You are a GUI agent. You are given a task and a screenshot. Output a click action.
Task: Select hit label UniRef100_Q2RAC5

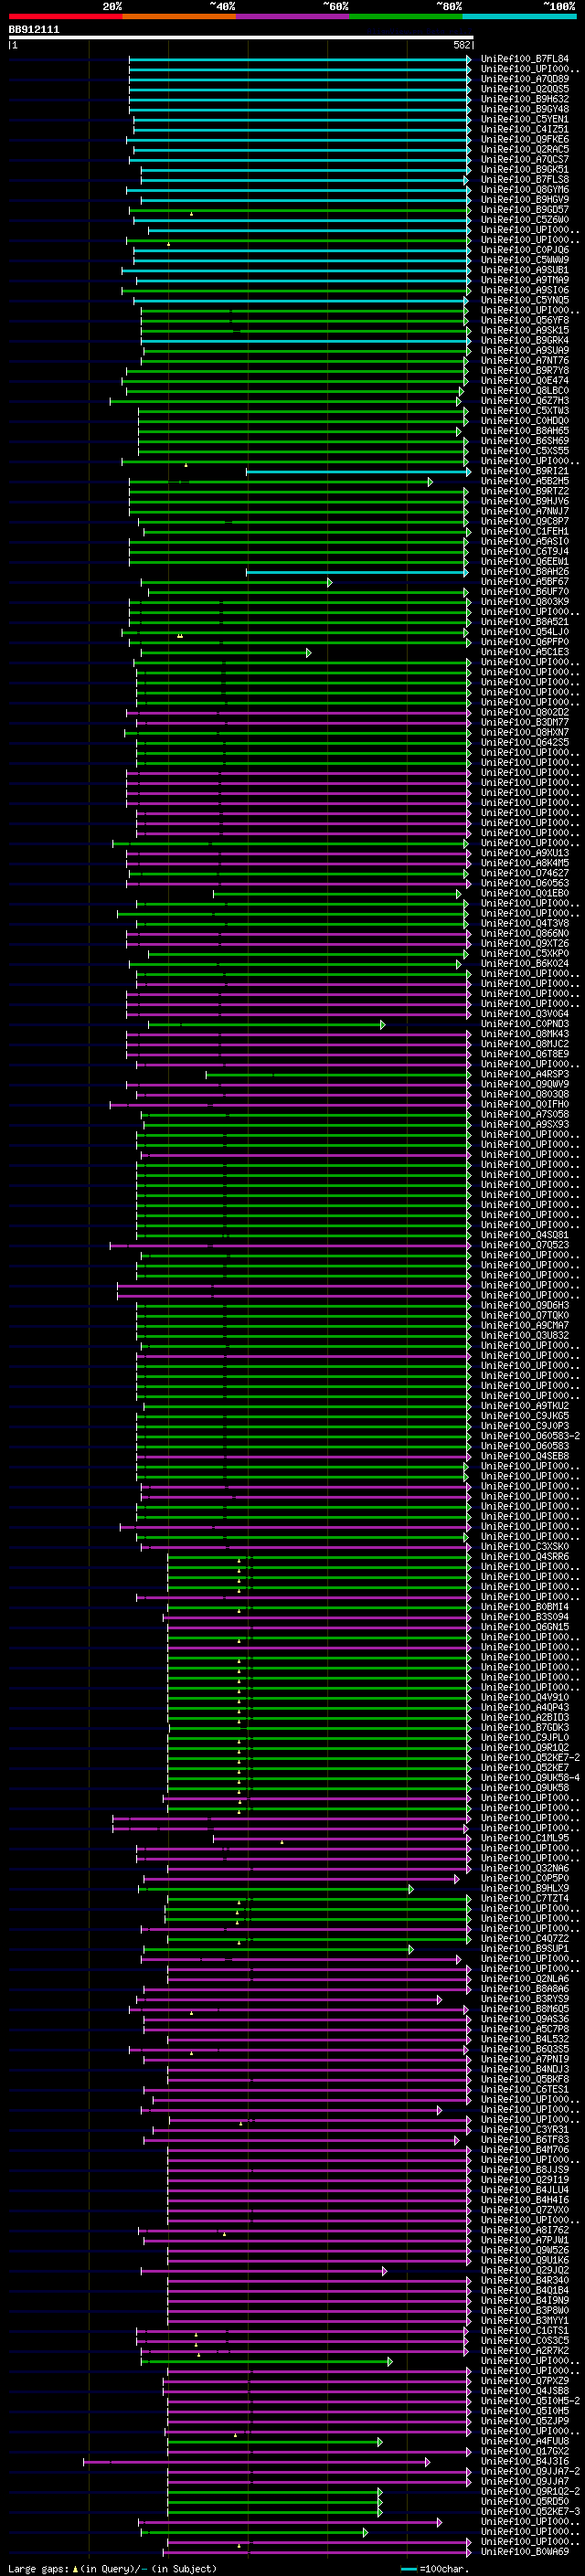(524, 149)
